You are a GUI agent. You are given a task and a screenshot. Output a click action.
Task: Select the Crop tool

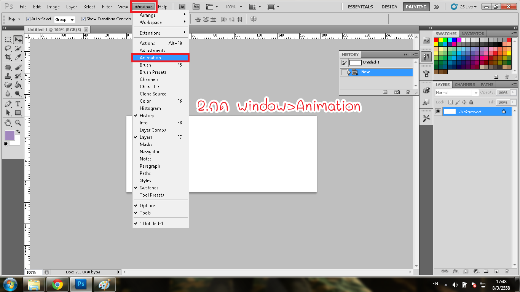click(8, 57)
